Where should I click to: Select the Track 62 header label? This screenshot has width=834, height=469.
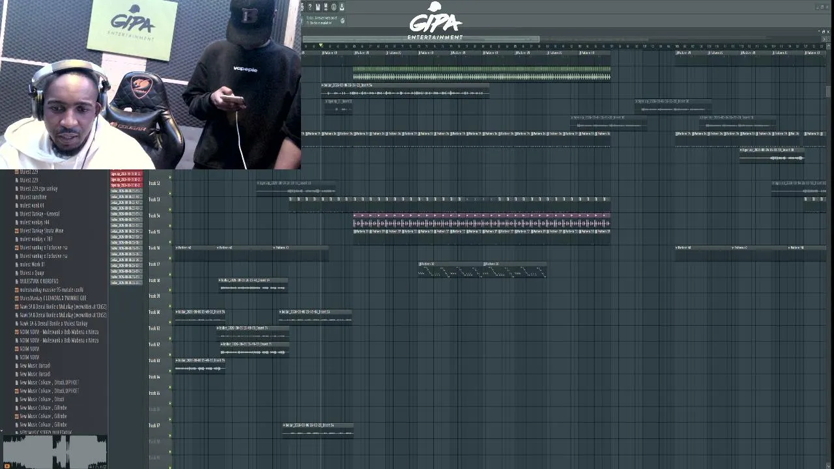tap(154, 345)
